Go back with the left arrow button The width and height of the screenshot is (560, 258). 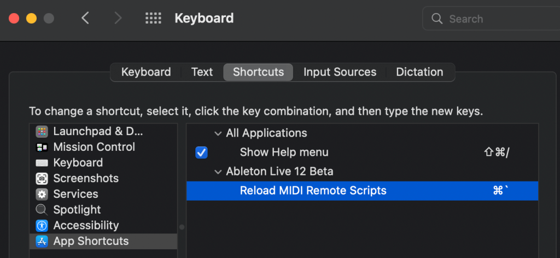tap(85, 18)
